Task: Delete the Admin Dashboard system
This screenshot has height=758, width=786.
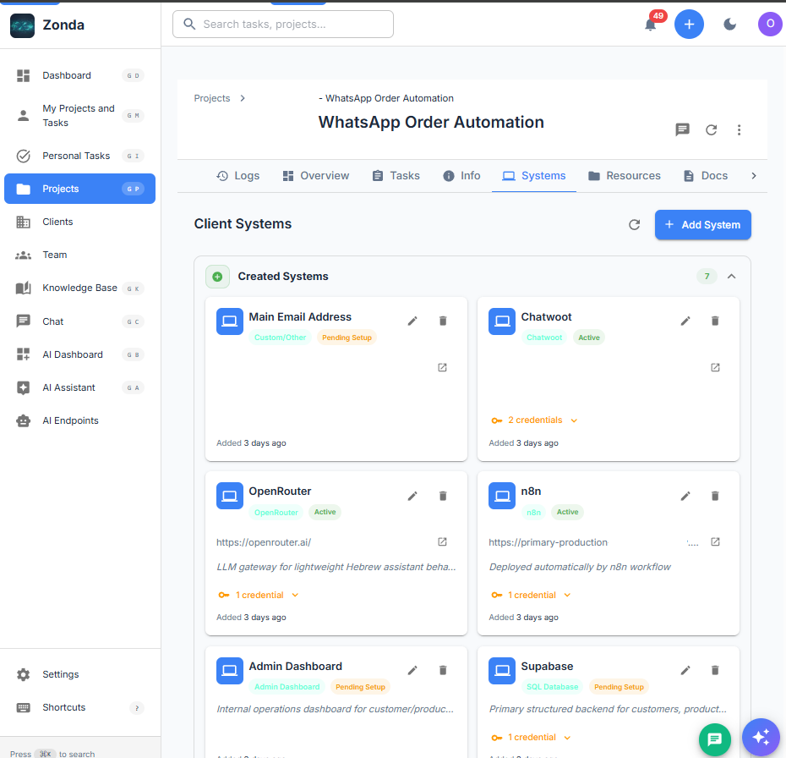Action: point(443,670)
